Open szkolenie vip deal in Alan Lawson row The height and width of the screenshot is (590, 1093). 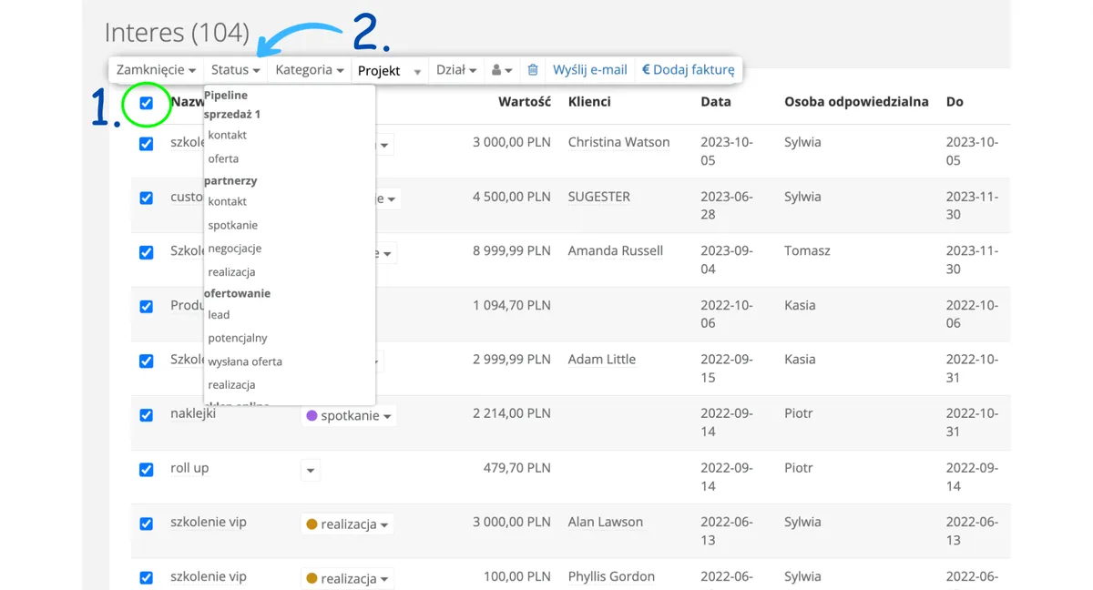point(209,523)
